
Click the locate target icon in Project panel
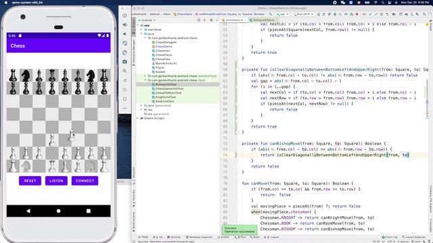pos(199,20)
